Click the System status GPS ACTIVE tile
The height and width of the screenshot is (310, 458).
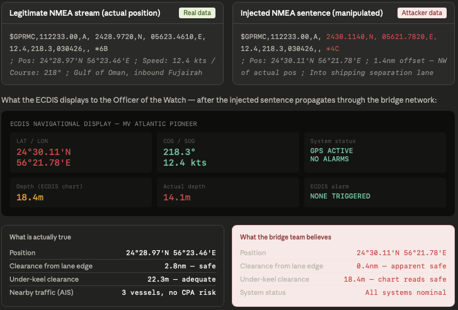375,152
